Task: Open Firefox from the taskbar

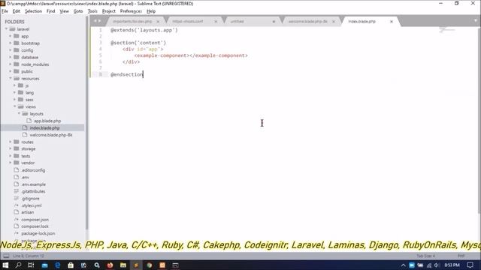Action: coord(110,265)
